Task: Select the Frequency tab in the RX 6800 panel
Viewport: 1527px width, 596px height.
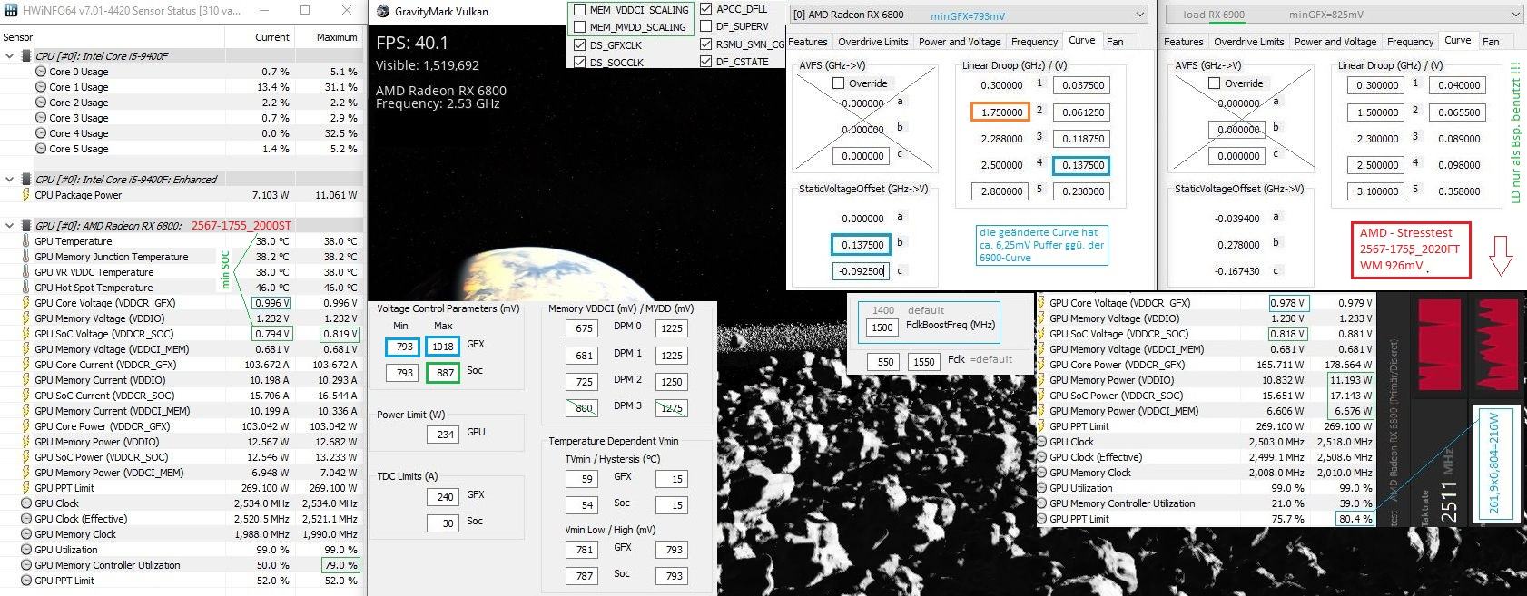Action: pyautogui.click(x=1034, y=42)
